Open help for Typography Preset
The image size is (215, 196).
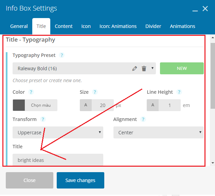click(62, 55)
